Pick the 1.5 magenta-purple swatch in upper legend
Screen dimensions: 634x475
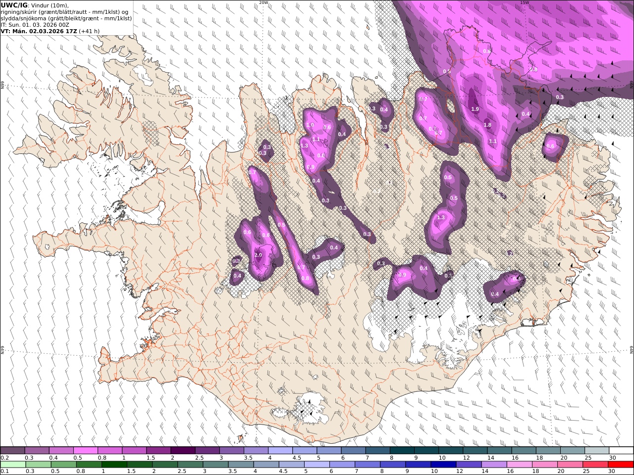(x=158, y=451)
